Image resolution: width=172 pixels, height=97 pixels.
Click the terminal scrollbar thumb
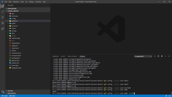[171, 93]
